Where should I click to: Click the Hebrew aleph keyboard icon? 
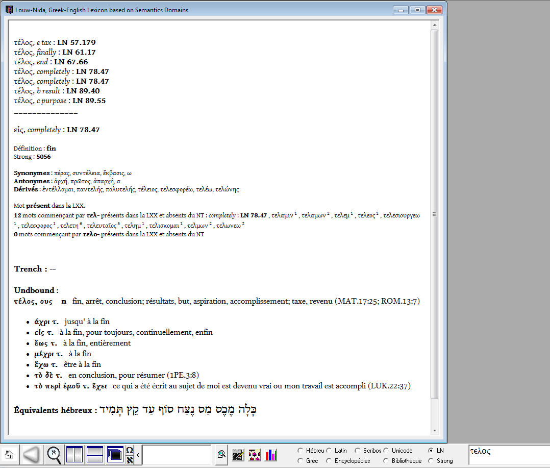[130, 460]
